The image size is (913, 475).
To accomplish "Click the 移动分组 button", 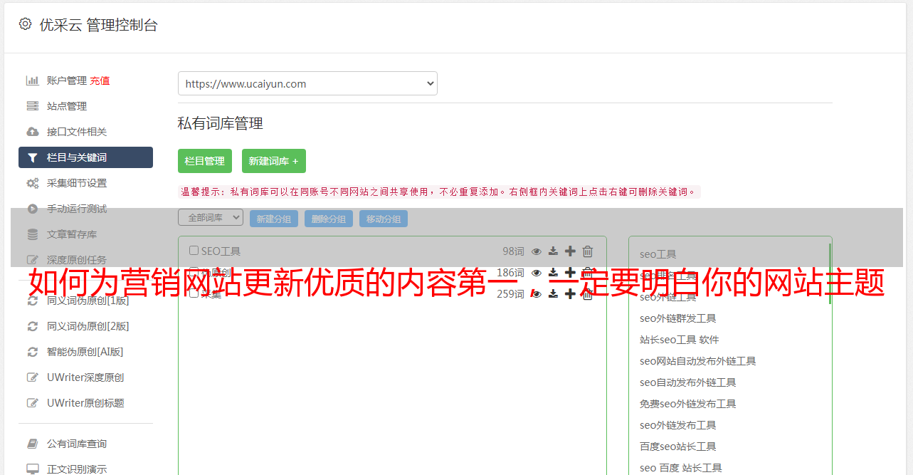I will pos(384,219).
